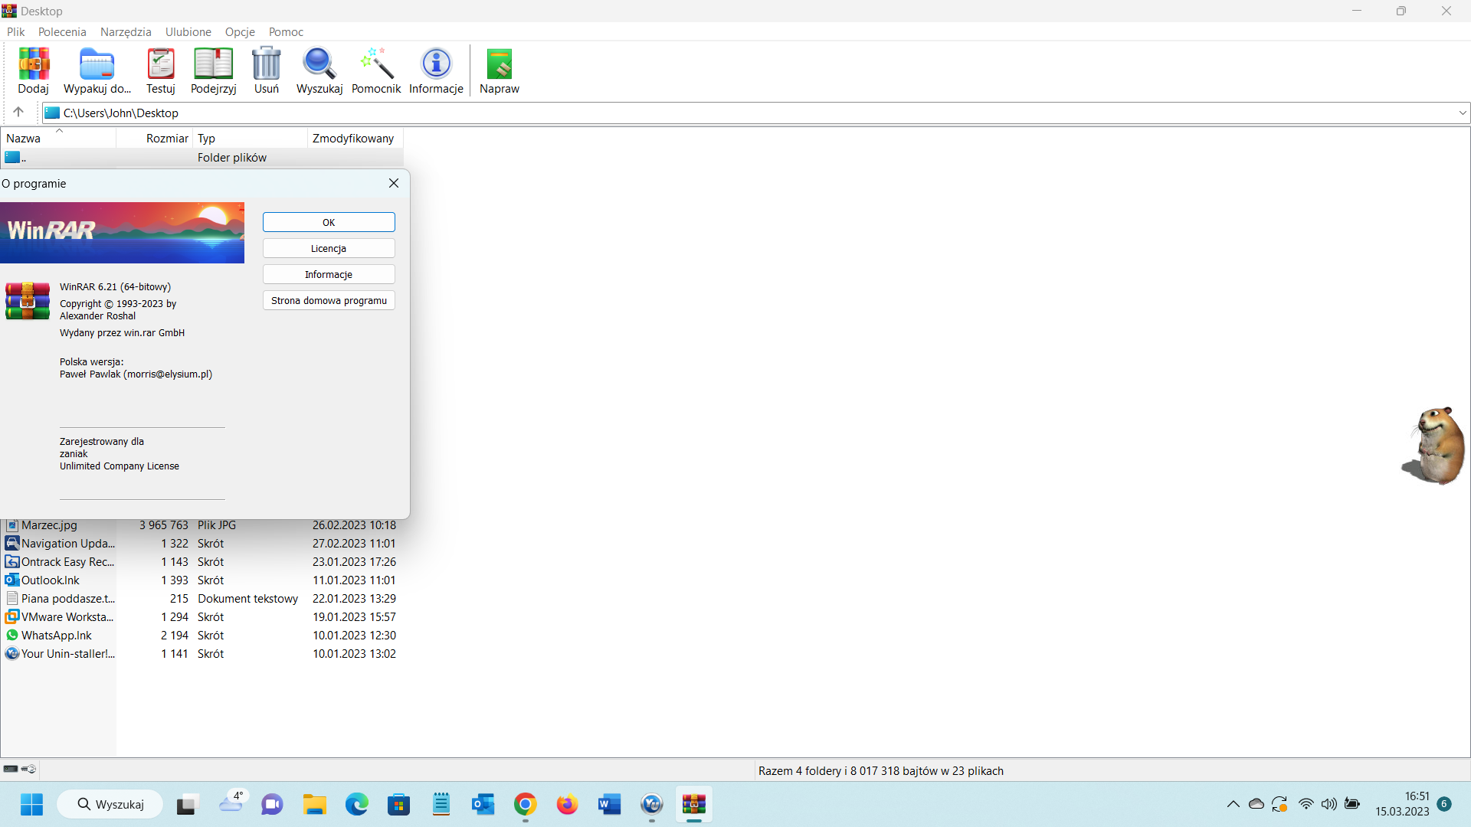Image resolution: width=1471 pixels, height=827 pixels.
Task: Open Wyszukaj search tool
Action: [x=319, y=70]
